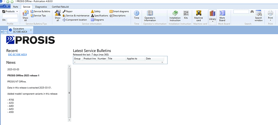Click the 'Released the last : 7 days' text

[x=85, y=54]
